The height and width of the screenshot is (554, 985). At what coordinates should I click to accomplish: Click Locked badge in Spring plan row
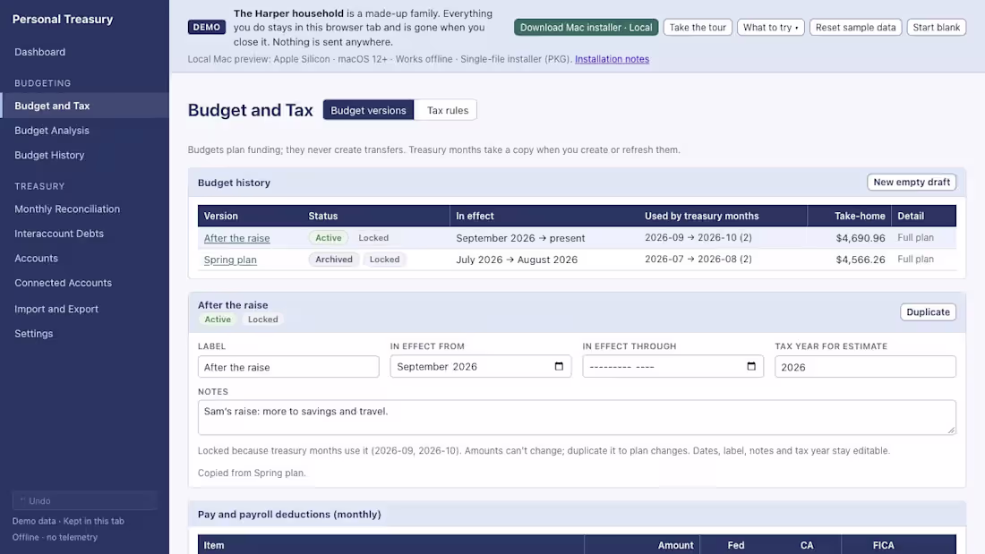tap(384, 260)
